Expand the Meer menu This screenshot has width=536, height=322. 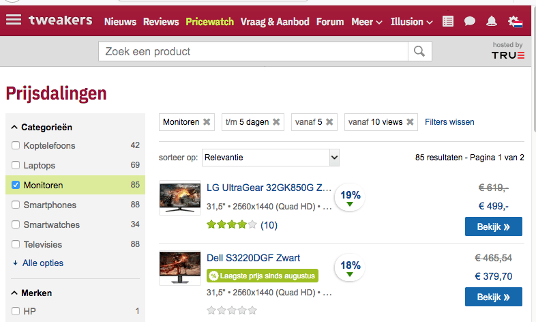(x=367, y=22)
